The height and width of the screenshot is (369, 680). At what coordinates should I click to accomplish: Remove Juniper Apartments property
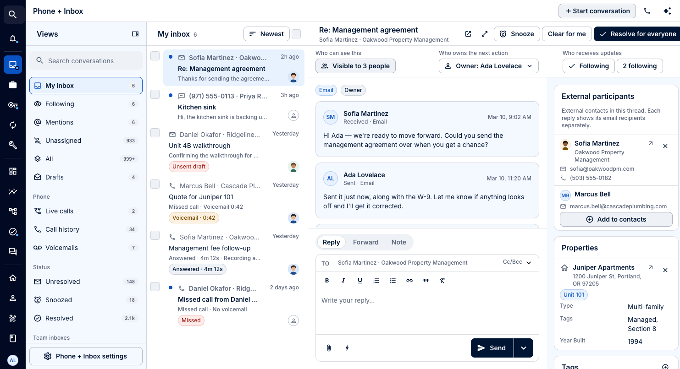pyautogui.click(x=665, y=270)
